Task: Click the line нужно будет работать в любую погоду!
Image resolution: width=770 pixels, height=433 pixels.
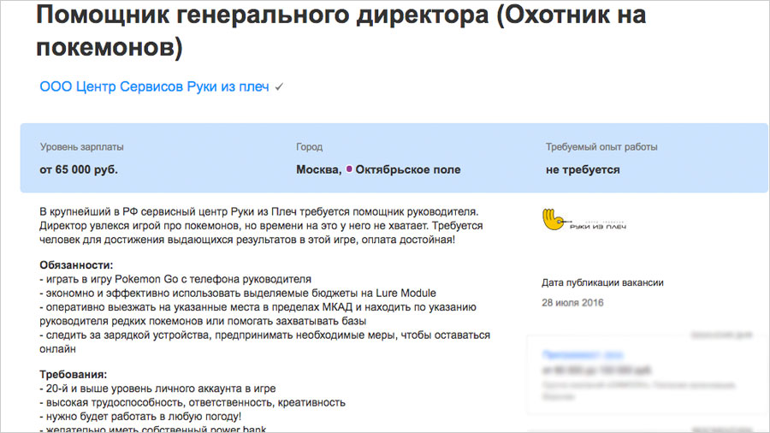Action: click(x=140, y=416)
